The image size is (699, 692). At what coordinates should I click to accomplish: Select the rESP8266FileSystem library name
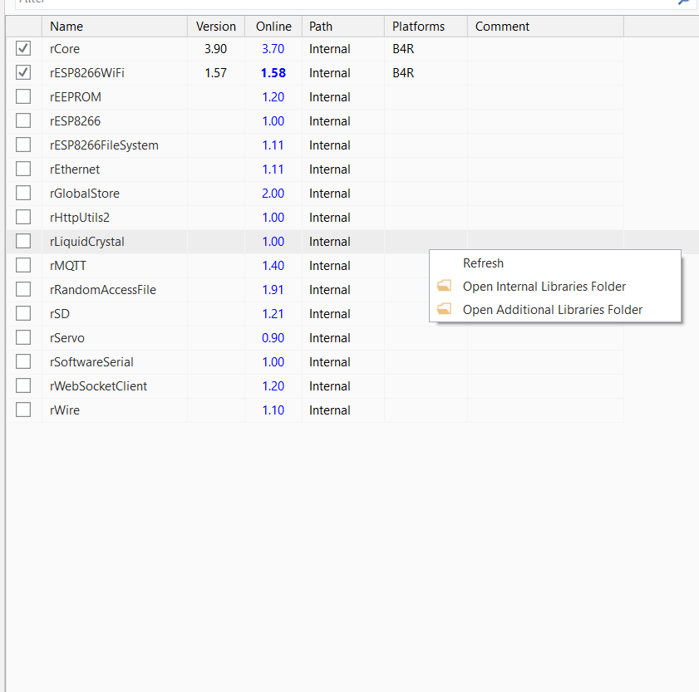point(104,145)
